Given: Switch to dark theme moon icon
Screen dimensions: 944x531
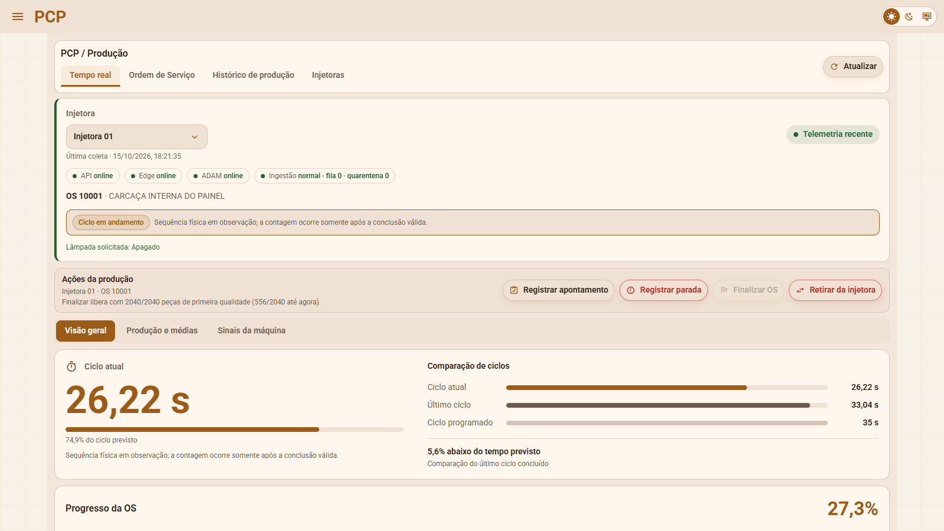Looking at the screenshot, I should (x=909, y=17).
